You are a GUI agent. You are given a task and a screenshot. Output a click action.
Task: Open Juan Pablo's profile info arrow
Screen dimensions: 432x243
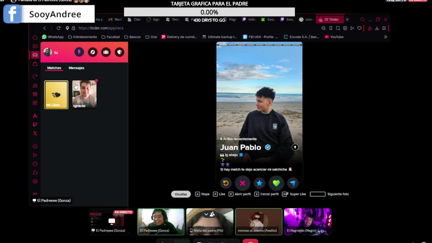click(295, 147)
